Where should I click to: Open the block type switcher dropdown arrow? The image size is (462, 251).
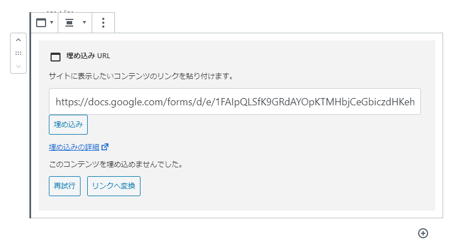pos(52,22)
